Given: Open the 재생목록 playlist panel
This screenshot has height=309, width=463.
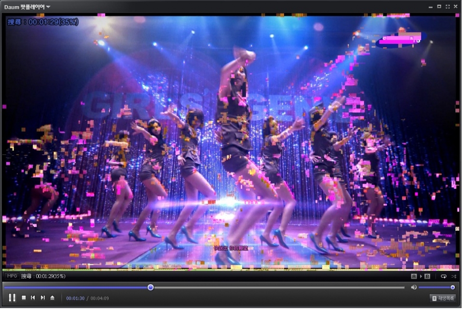Looking at the screenshot, I should [442, 298].
